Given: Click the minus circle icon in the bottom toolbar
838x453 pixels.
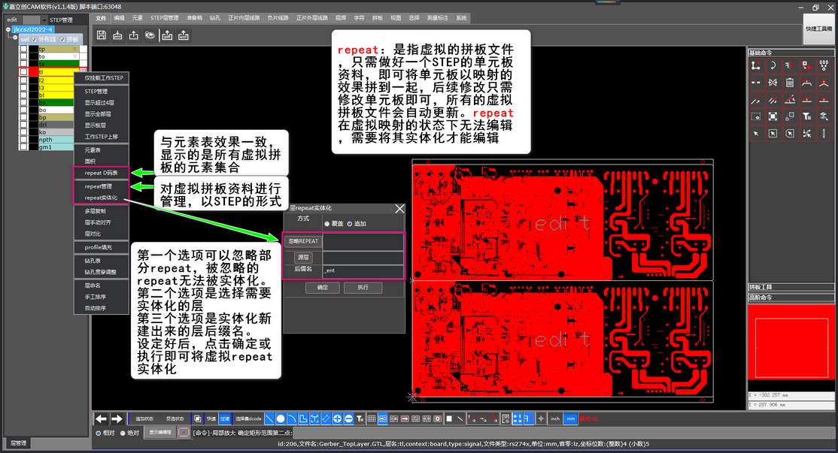Looking at the screenshot, I should pyautogui.click(x=348, y=419).
